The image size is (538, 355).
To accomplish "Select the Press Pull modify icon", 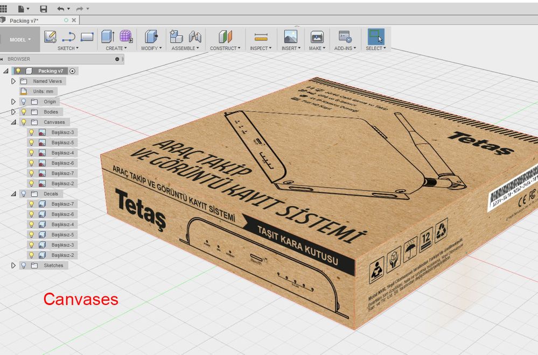I will point(151,37).
